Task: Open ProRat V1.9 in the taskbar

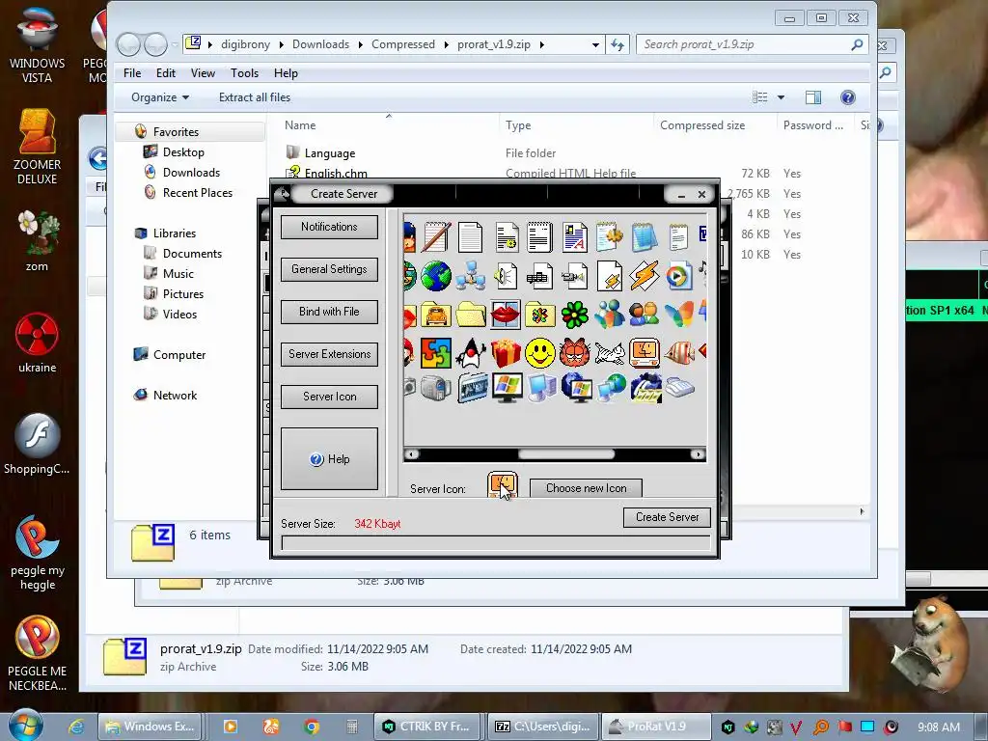Action: [656, 727]
